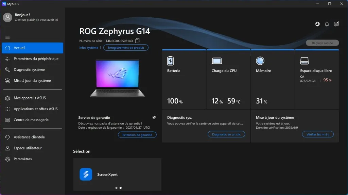This screenshot has height=195, width=348.
Task: Click the MyASUS title bar logo
Action: coord(4,4)
